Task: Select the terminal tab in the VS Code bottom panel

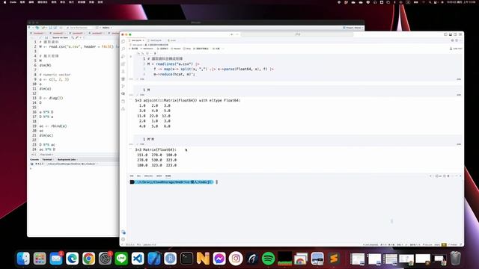Action: click(x=168, y=176)
